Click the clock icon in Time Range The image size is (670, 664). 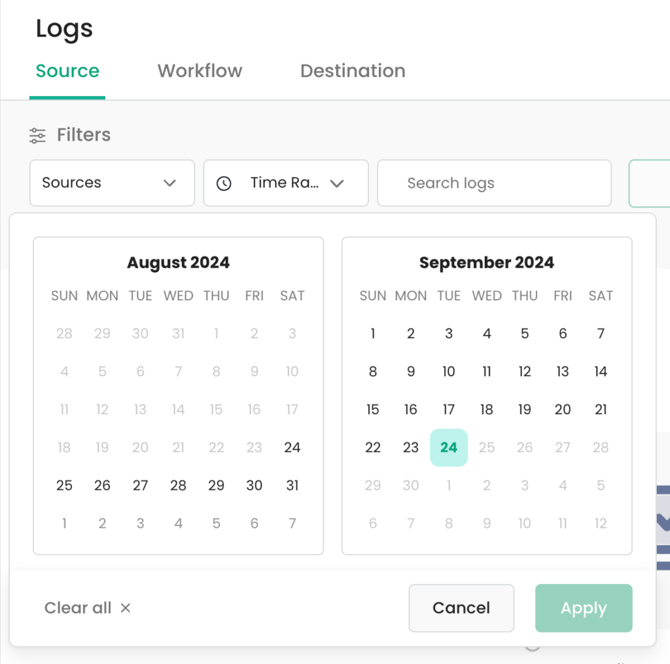point(224,183)
